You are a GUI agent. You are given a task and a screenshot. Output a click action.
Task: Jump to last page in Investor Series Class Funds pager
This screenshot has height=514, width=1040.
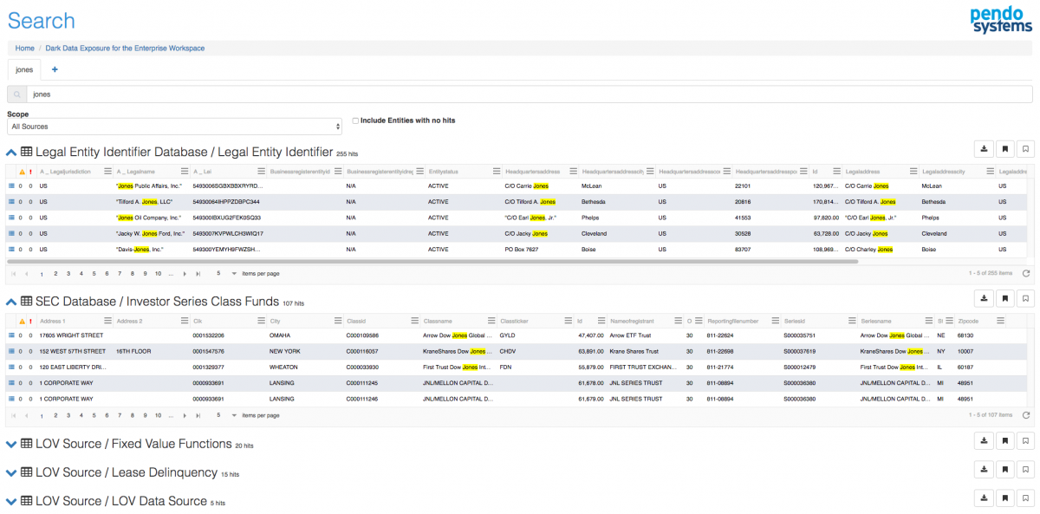[x=198, y=415]
